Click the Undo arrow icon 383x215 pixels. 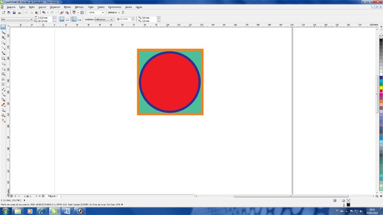pos(43,12)
